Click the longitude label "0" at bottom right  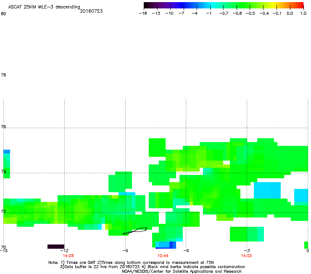(x=308, y=251)
